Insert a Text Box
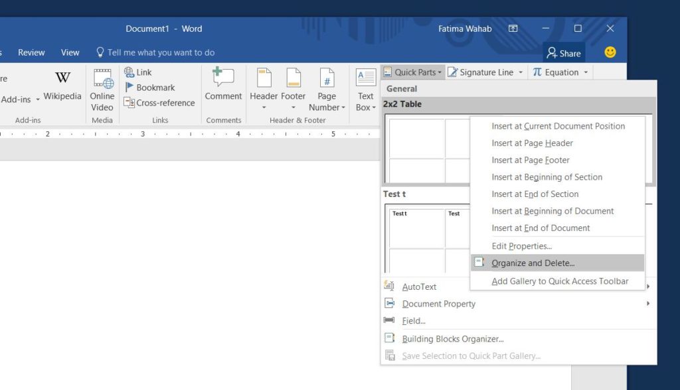The height and width of the screenshot is (390, 680). [x=365, y=90]
